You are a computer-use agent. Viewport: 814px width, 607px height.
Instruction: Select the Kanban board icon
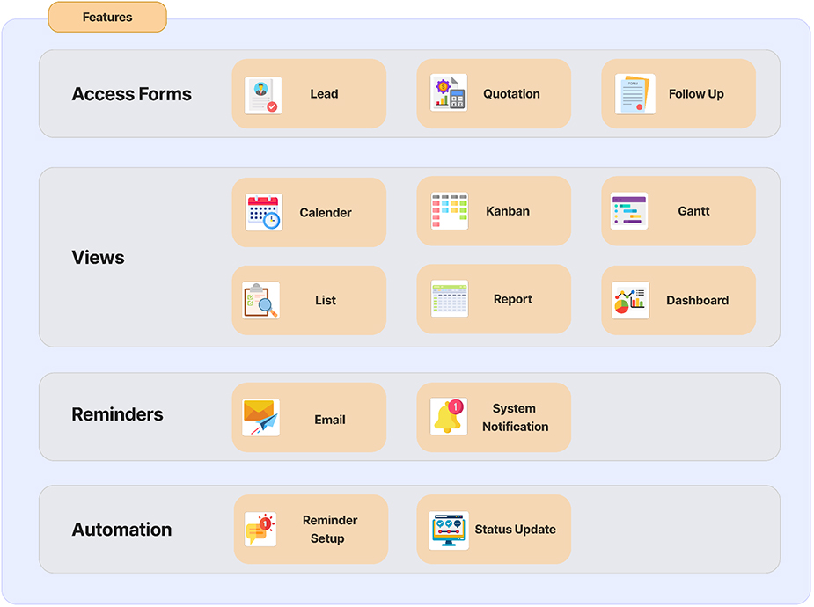tap(449, 212)
